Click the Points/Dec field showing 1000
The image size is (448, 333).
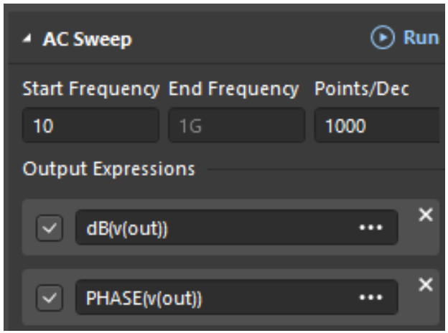[376, 127]
